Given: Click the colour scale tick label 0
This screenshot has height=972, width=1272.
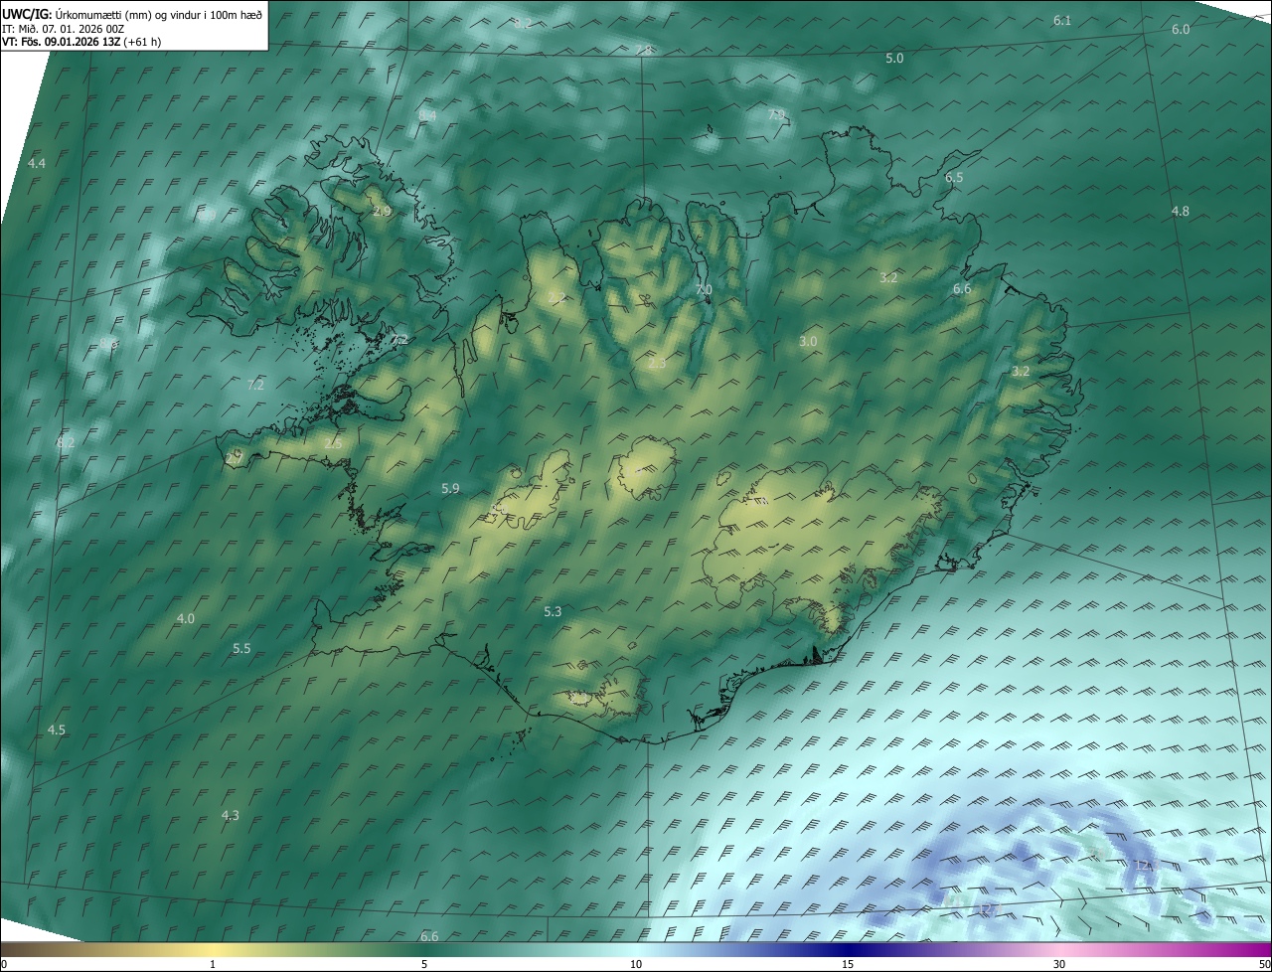Looking at the screenshot, I should 4,964.
